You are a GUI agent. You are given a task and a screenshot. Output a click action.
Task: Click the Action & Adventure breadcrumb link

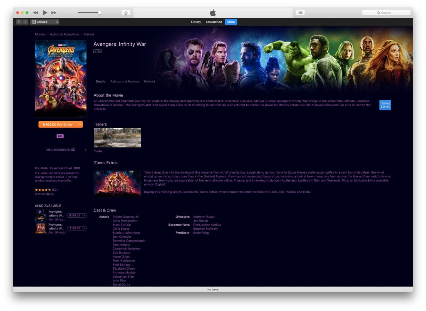coord(64,34)
